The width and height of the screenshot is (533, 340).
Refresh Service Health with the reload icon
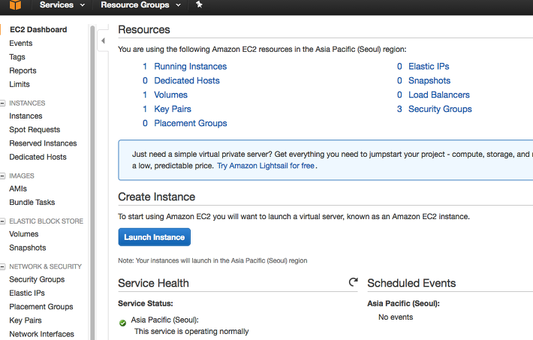pos(353,282)
